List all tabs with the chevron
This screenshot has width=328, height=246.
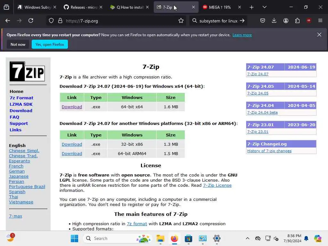click(264, 7)
